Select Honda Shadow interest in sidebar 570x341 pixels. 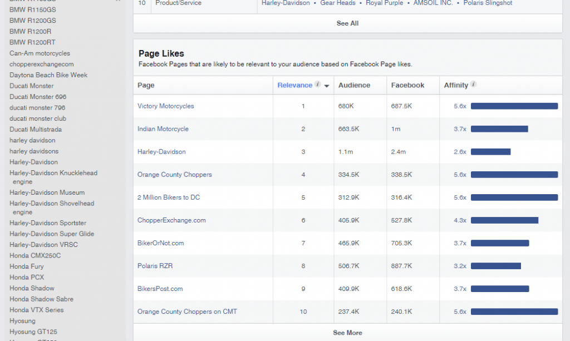32,288
